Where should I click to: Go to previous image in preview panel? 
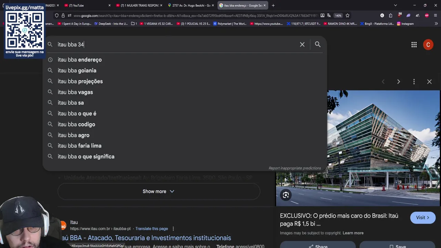coord(383,82)
